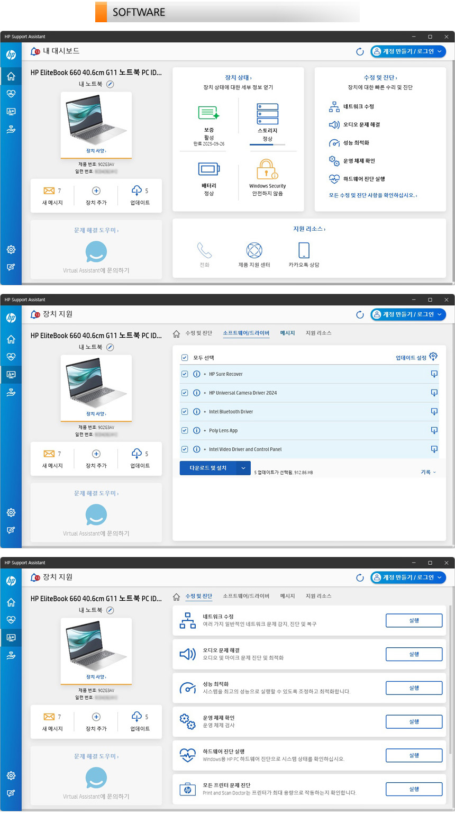
Task: Click 실행 for 오디오 문제 해결
Action: [x=414, y=654]
